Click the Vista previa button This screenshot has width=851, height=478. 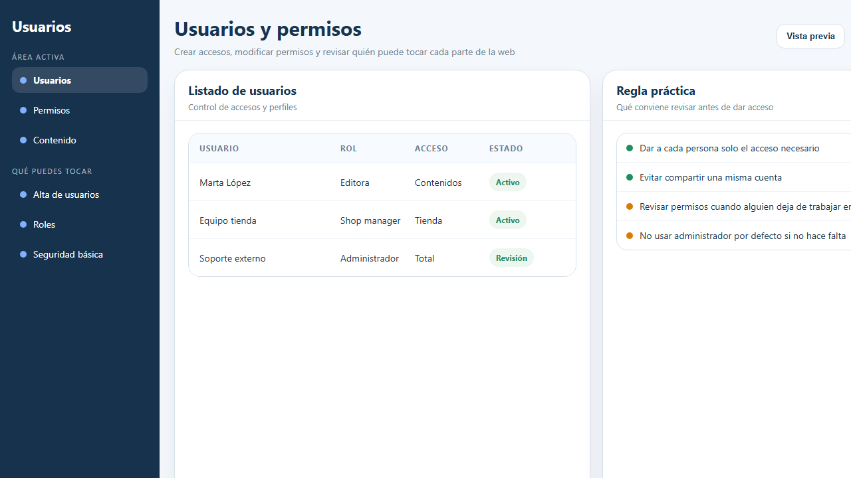(810, 36)
